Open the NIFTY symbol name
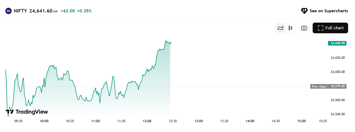This screenshot has height=132, width=355. (21, 11)
